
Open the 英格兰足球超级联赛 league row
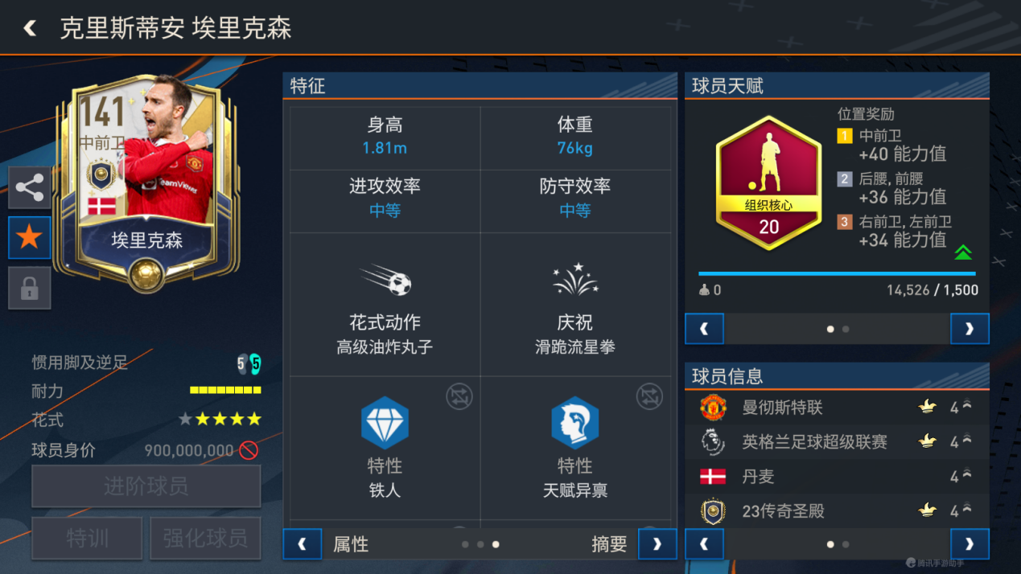coord(837,441)
